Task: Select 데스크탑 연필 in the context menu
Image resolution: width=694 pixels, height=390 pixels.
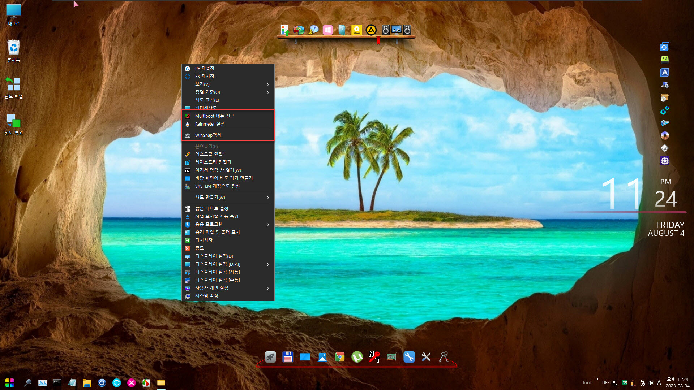Action: pos(228,155)
